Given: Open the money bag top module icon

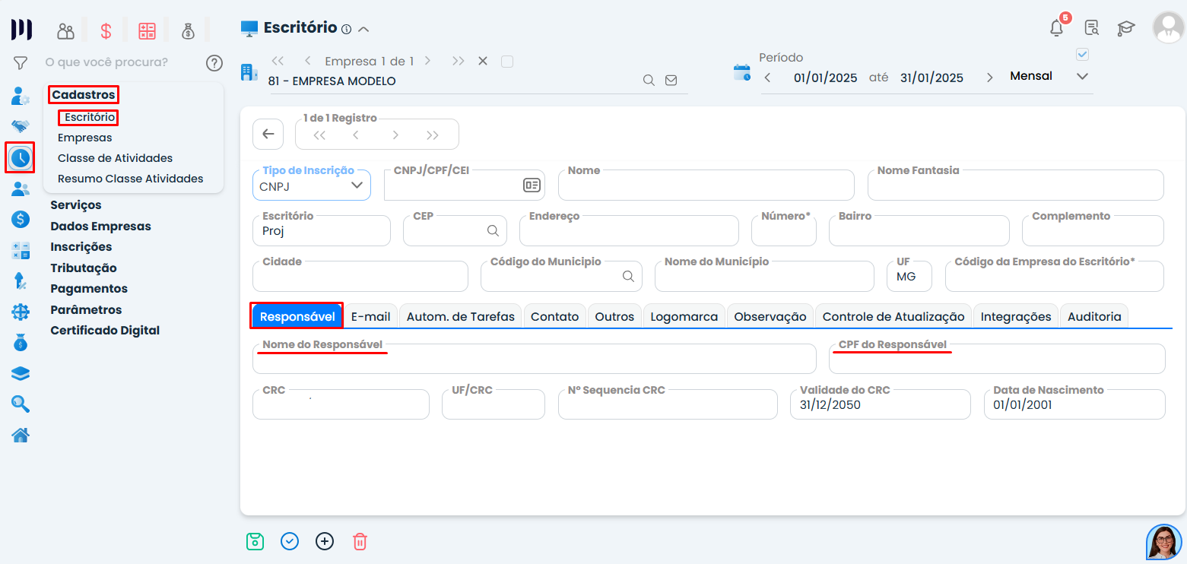Looking at the screenshot, I should [x=188, y=31].
